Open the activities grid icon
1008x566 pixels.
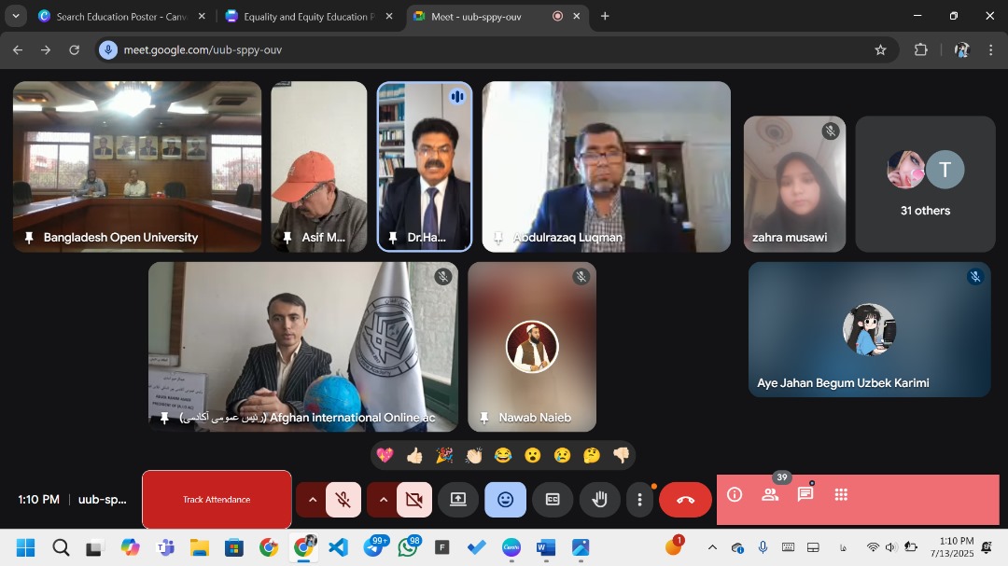point(841,495)
